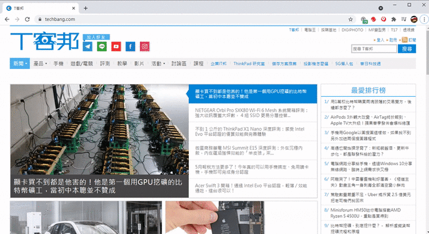Open the Extensions puzzle-piece icon

[x=393, y=19]
